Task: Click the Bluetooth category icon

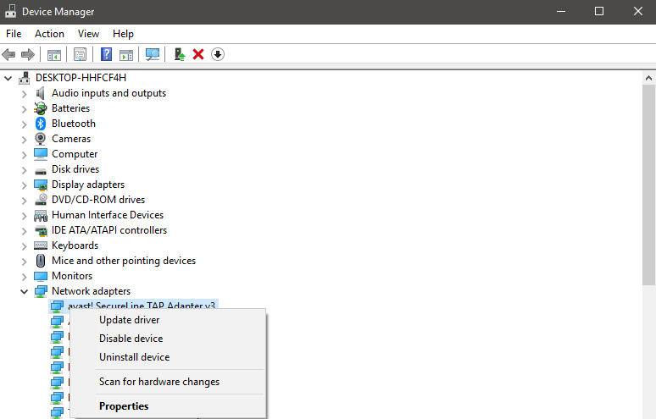Action: 40,124
